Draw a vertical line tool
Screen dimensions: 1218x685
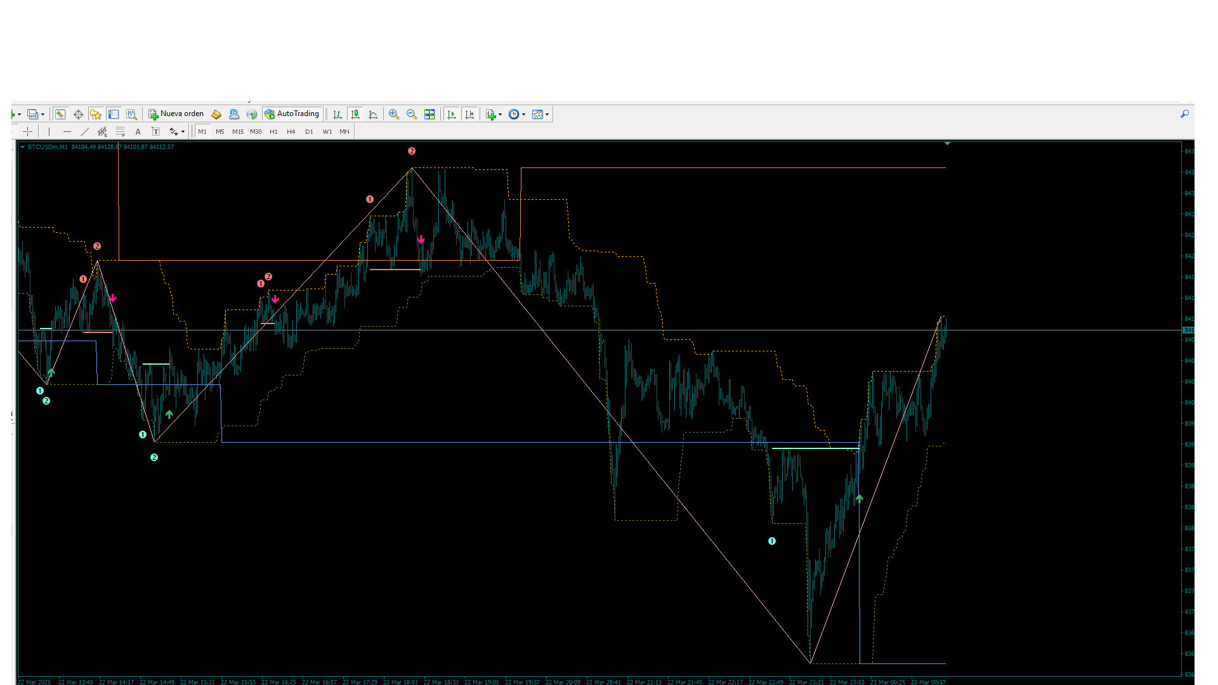[x=49, y=132]
